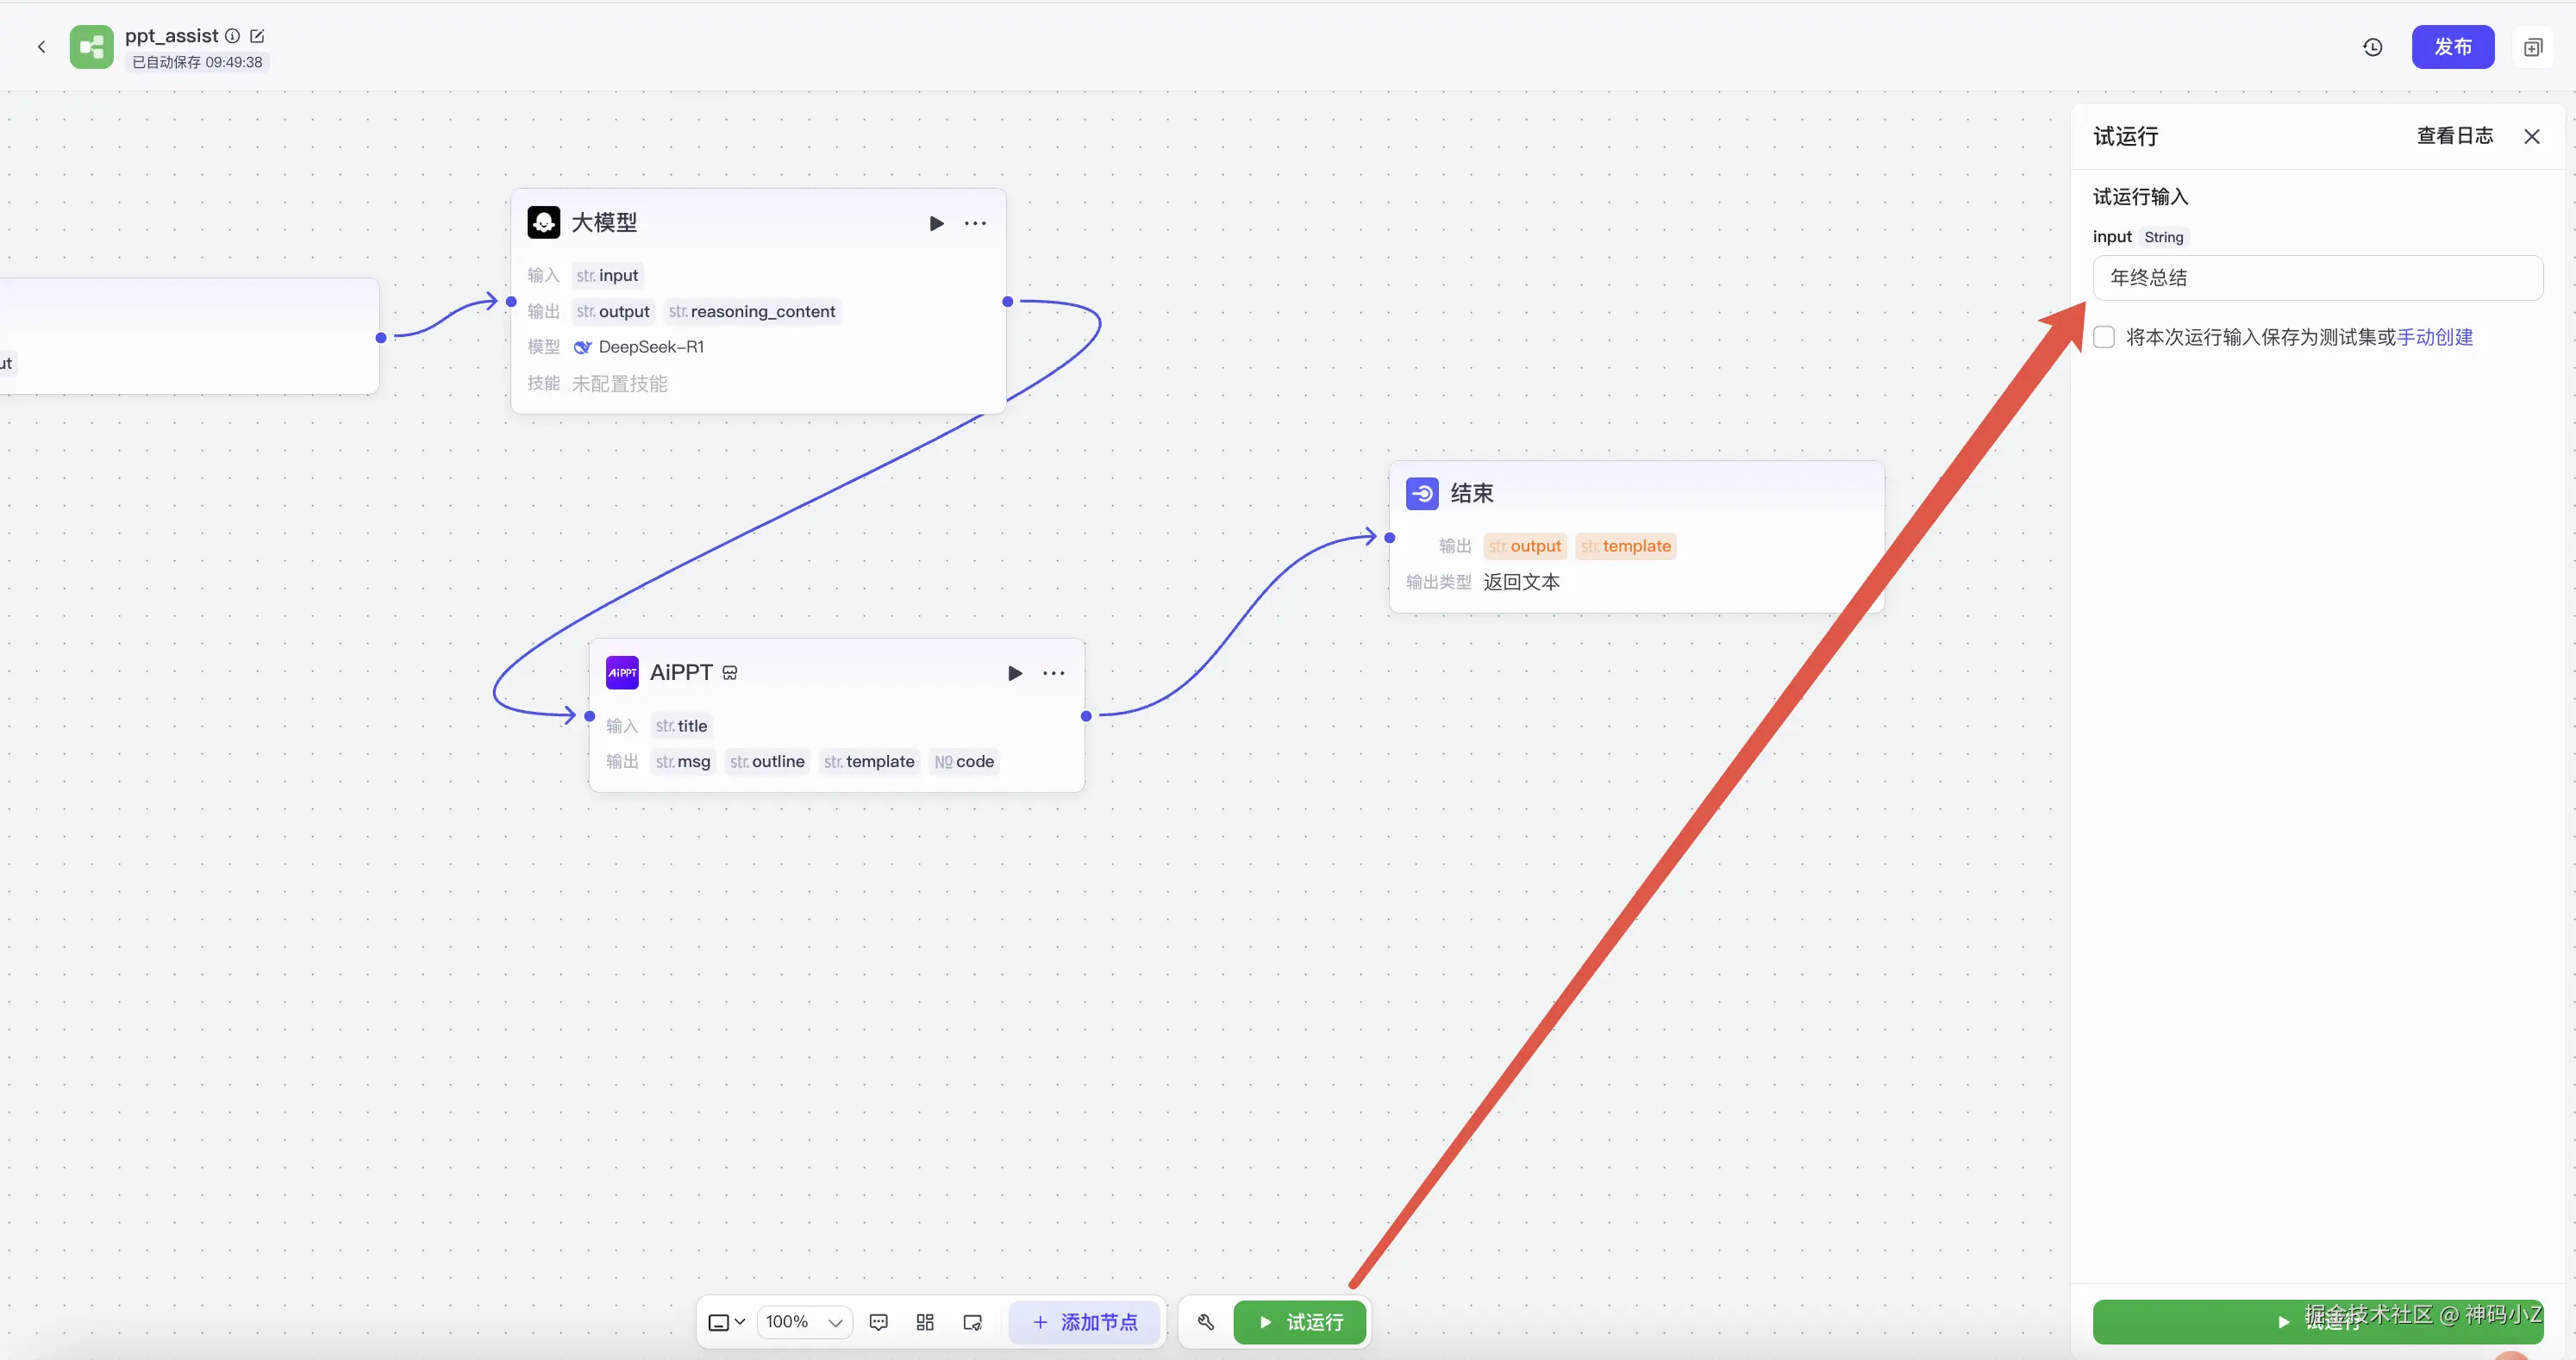Open the interaction mode dropdown arrow
The height and width of the screenshot is (1360, 2576).
[740, 1322]
